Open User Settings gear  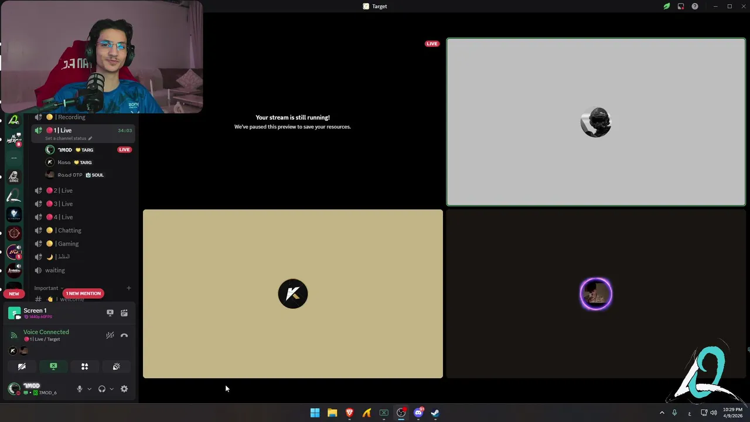pyautogui.click(x=124, y=389)
